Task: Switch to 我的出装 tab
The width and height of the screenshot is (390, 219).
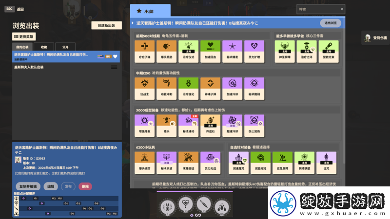Action: pos(22,47)
